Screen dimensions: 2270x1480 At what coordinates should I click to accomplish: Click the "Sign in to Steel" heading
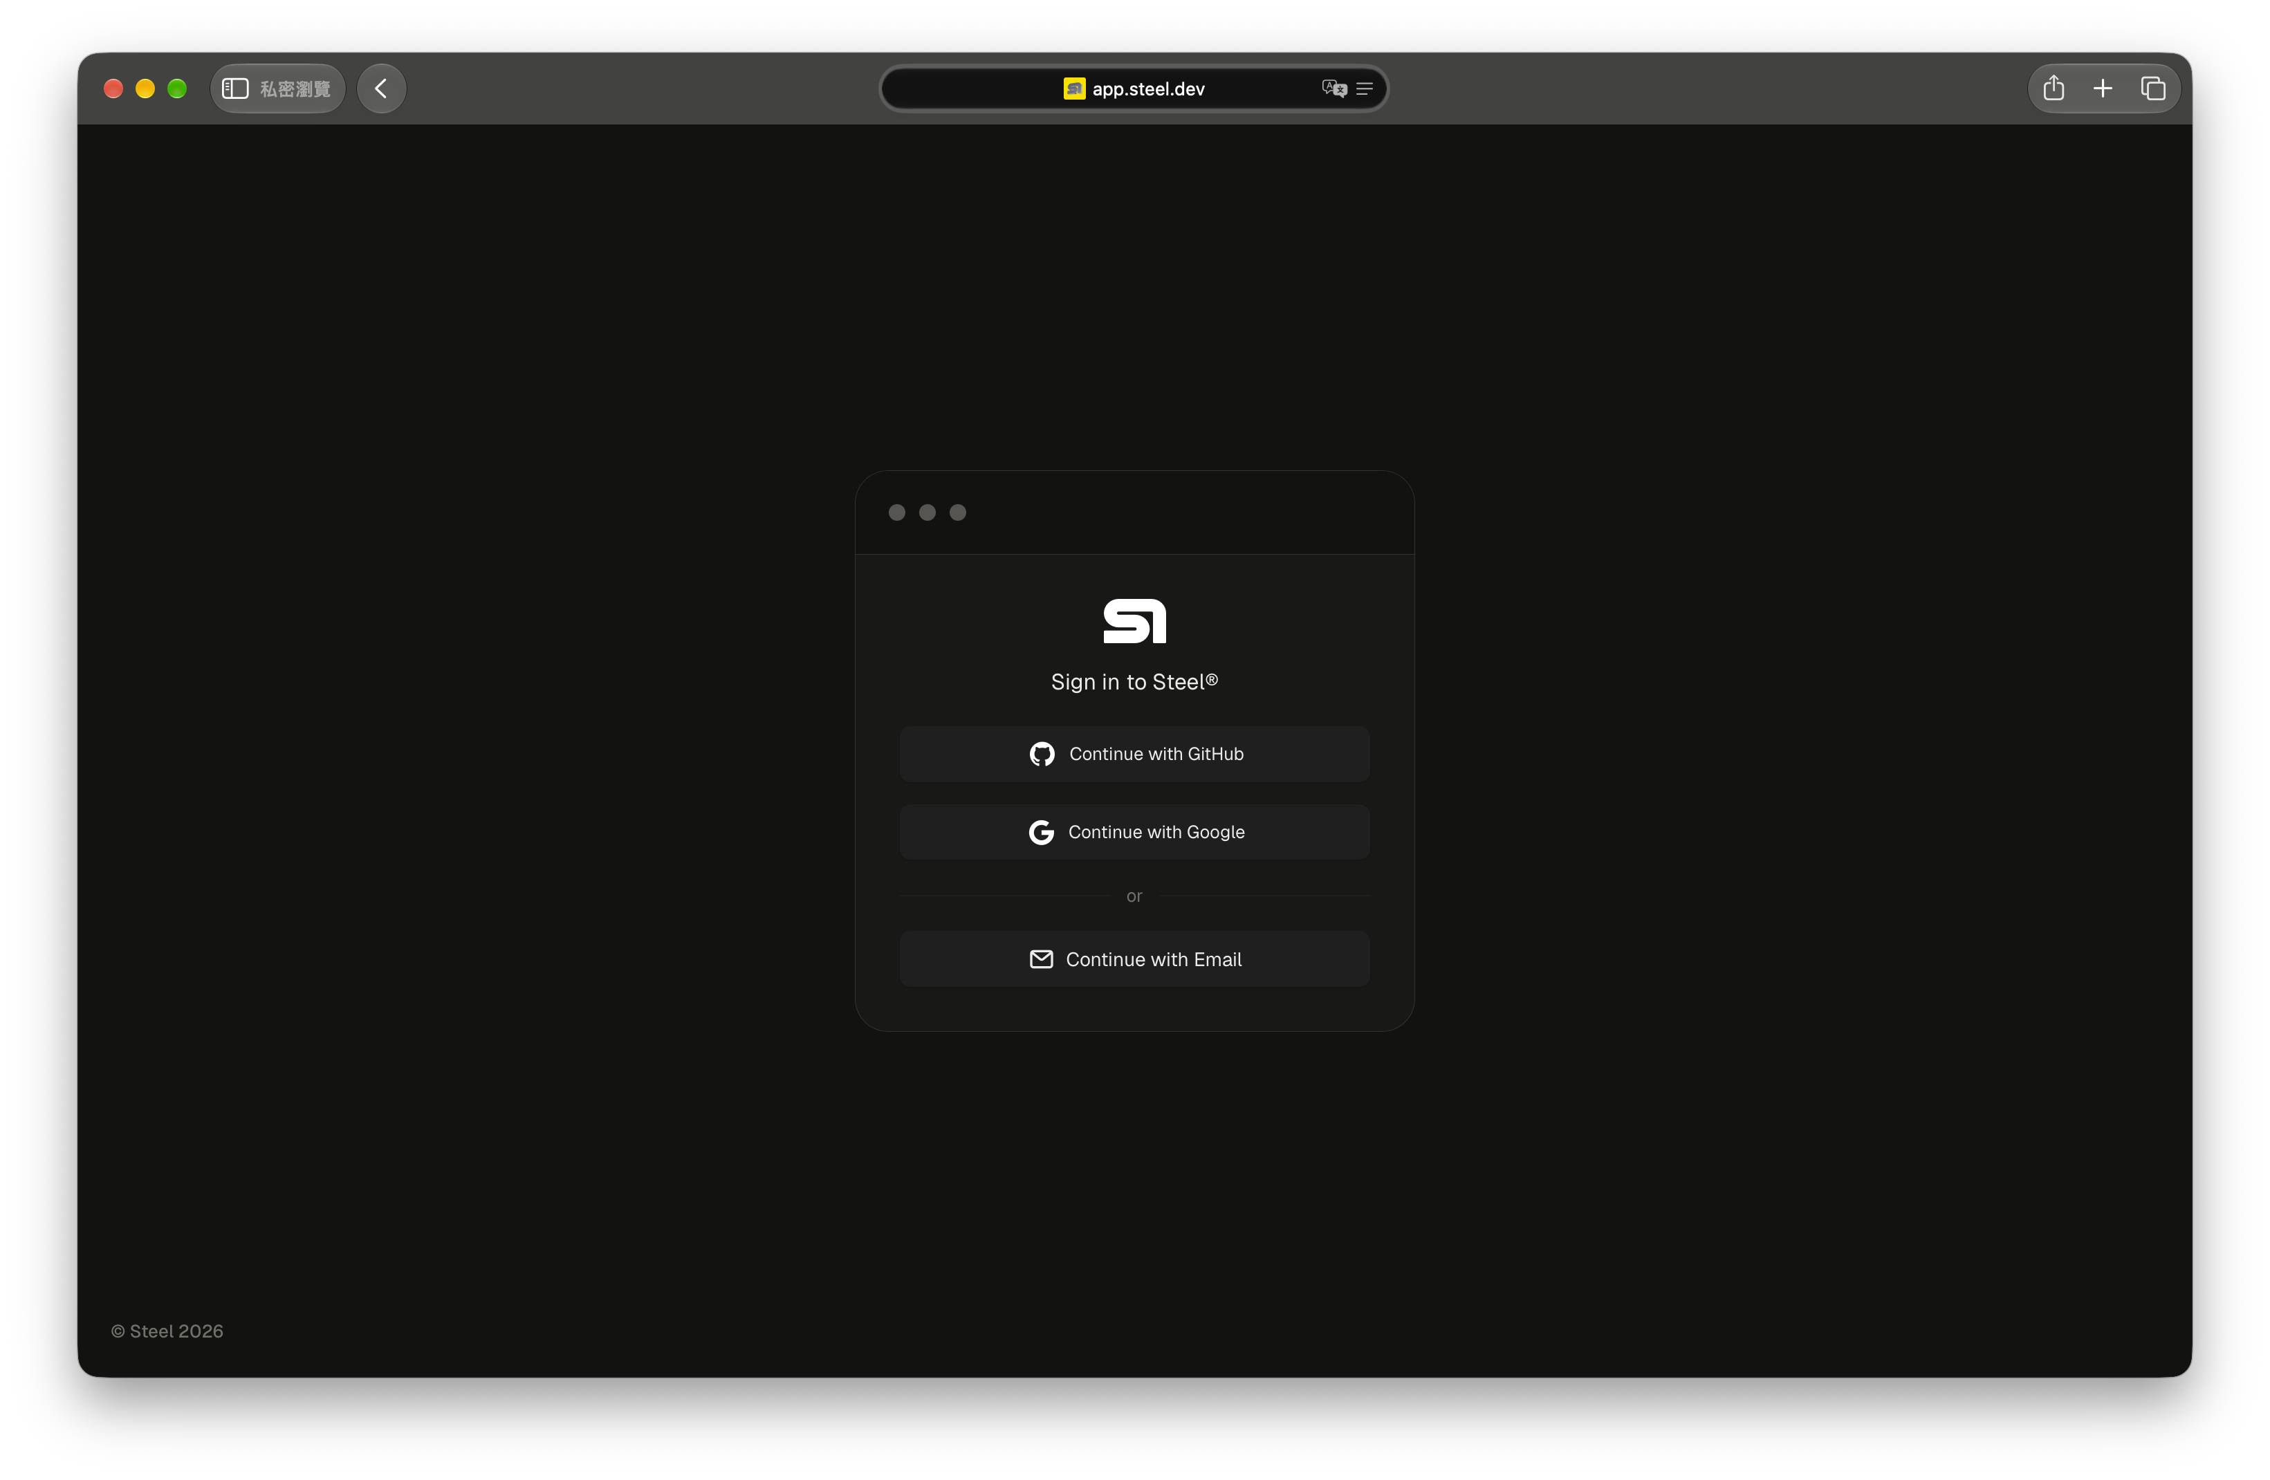point(1134,682)
